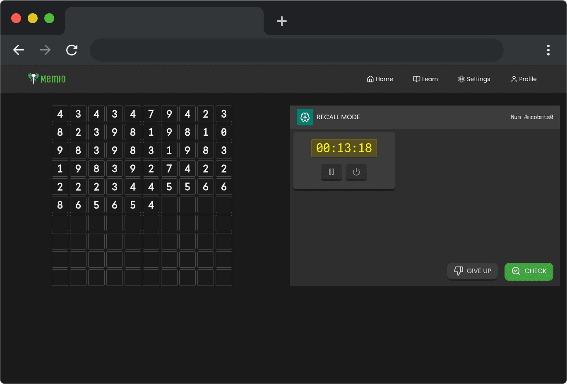Click the first empty grid cell
Viewport: 567px width, 384px height.
pyautogui.click(x=169, y=205)
